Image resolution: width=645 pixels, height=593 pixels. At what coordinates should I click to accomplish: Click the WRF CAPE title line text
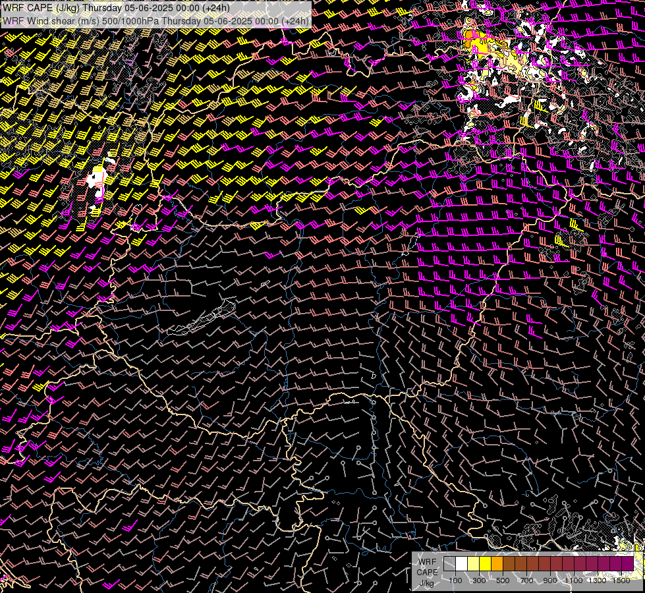pos(116,8)
